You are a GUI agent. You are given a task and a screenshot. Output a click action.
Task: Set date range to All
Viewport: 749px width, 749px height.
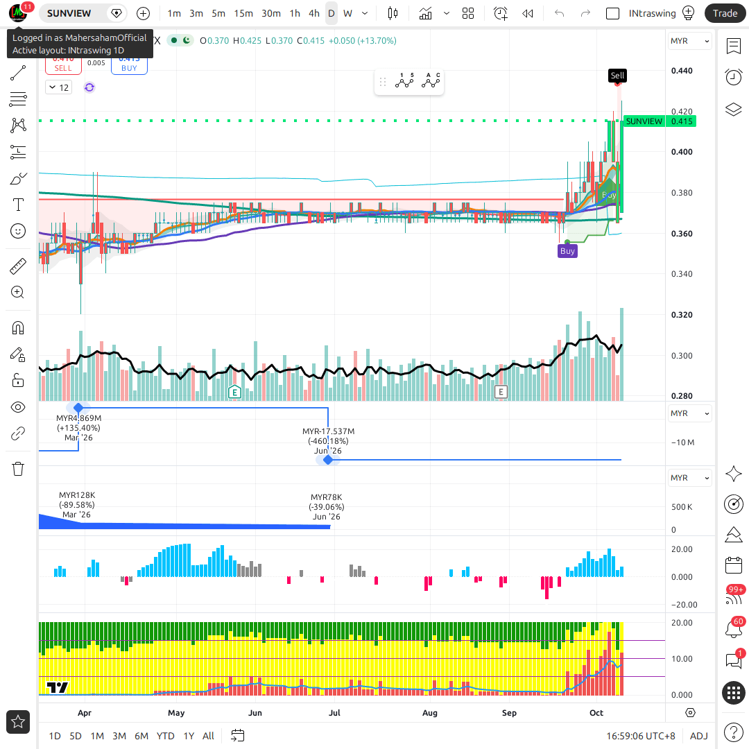coord(208,736)
